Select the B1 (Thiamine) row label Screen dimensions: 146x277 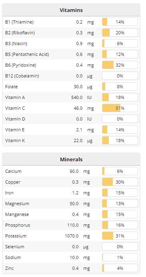tap(19, 22)
